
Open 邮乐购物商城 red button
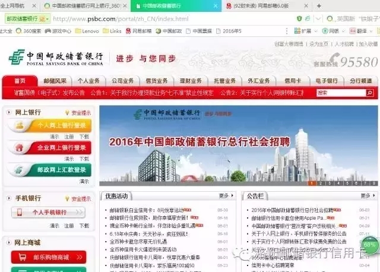[x=49, y=257]
